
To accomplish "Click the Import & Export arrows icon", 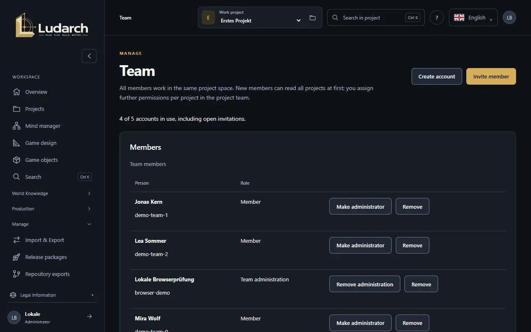I will 17,240.
